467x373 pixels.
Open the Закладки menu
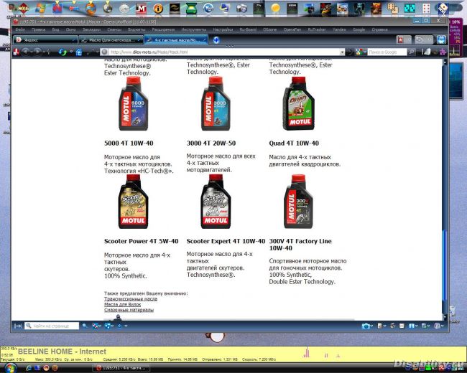[91, 29]
